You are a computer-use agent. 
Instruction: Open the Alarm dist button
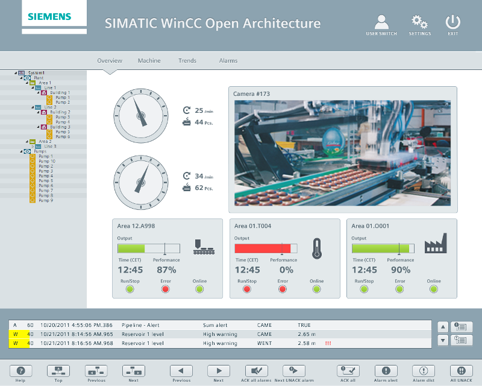(424, 371)
